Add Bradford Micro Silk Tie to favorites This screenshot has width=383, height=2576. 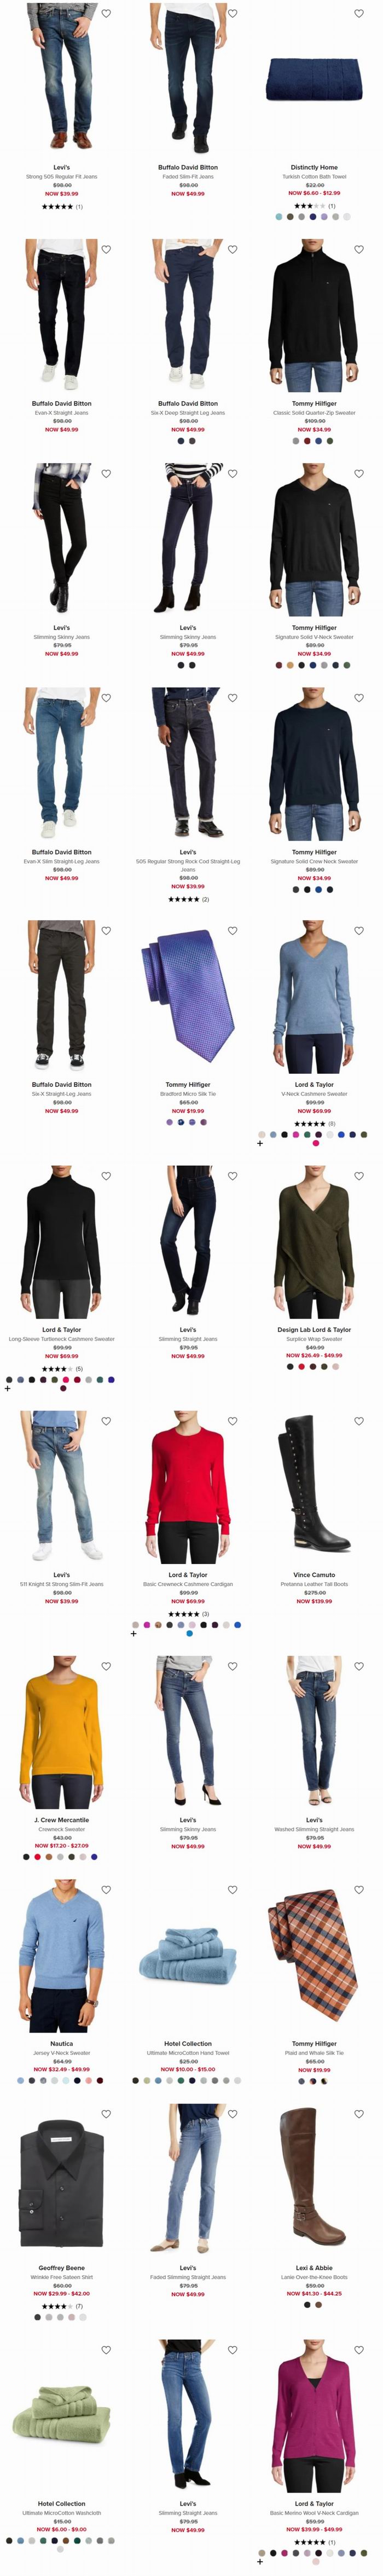point(232,930)
